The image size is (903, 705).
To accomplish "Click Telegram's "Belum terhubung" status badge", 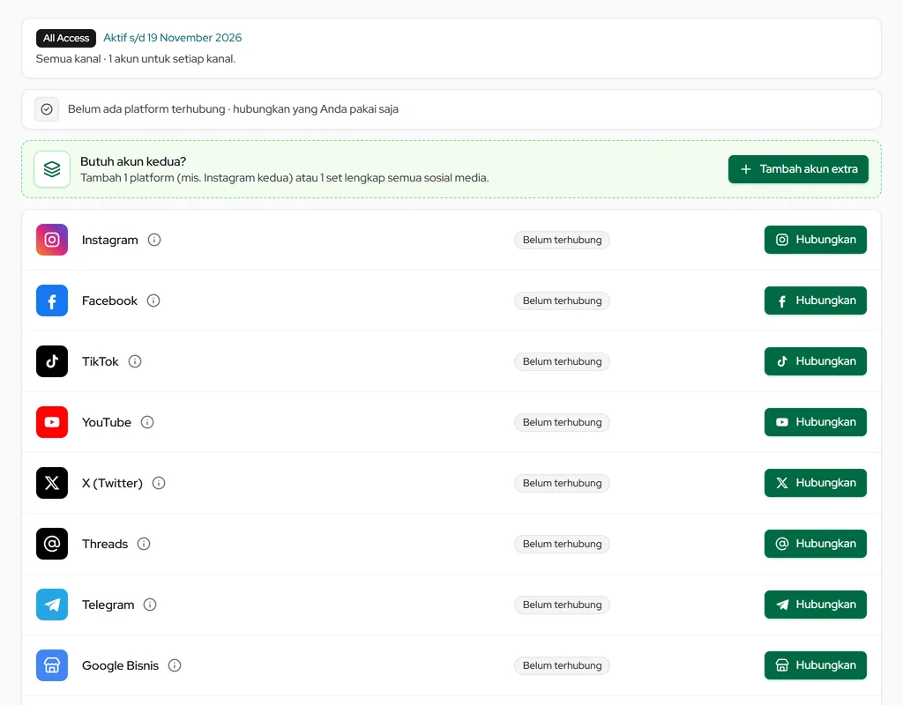I will coord(562,605).
